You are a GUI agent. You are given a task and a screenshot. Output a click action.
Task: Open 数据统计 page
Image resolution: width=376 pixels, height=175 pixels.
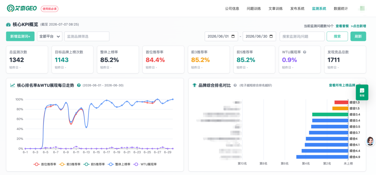tap(341, 9)
